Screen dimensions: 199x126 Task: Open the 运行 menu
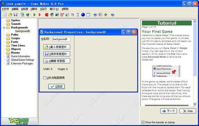pyautogui.click(x=43, y=9)
